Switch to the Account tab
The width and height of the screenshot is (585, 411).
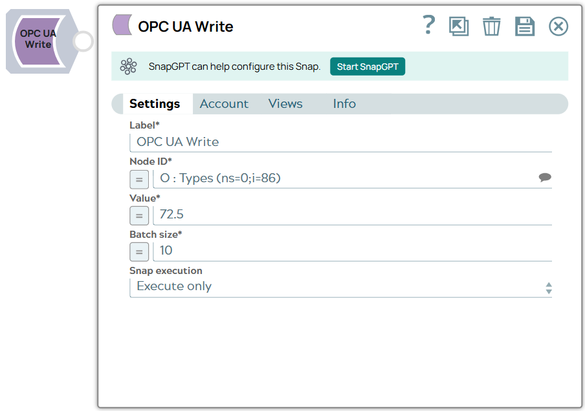point(224,103)
